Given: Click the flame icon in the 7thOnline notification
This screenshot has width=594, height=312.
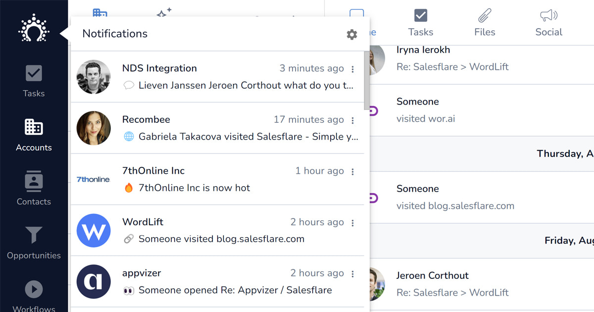Looking at the screenshot, I should pyautogui.click(x=128, y=188).
